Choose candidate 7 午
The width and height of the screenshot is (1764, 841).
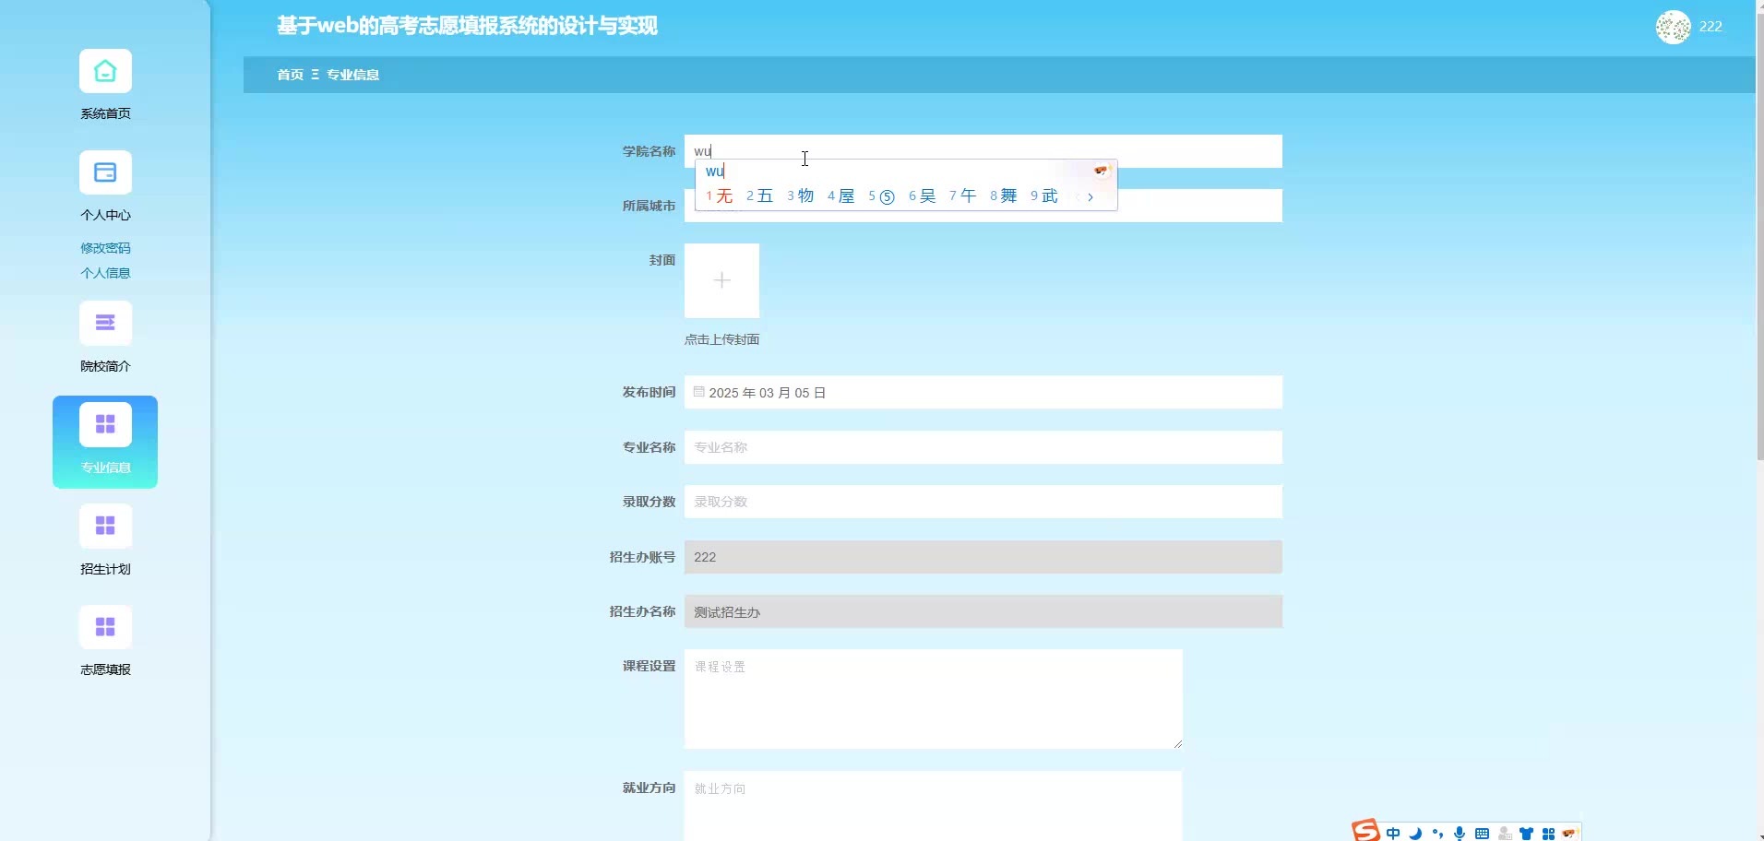(x=963, y=196)
